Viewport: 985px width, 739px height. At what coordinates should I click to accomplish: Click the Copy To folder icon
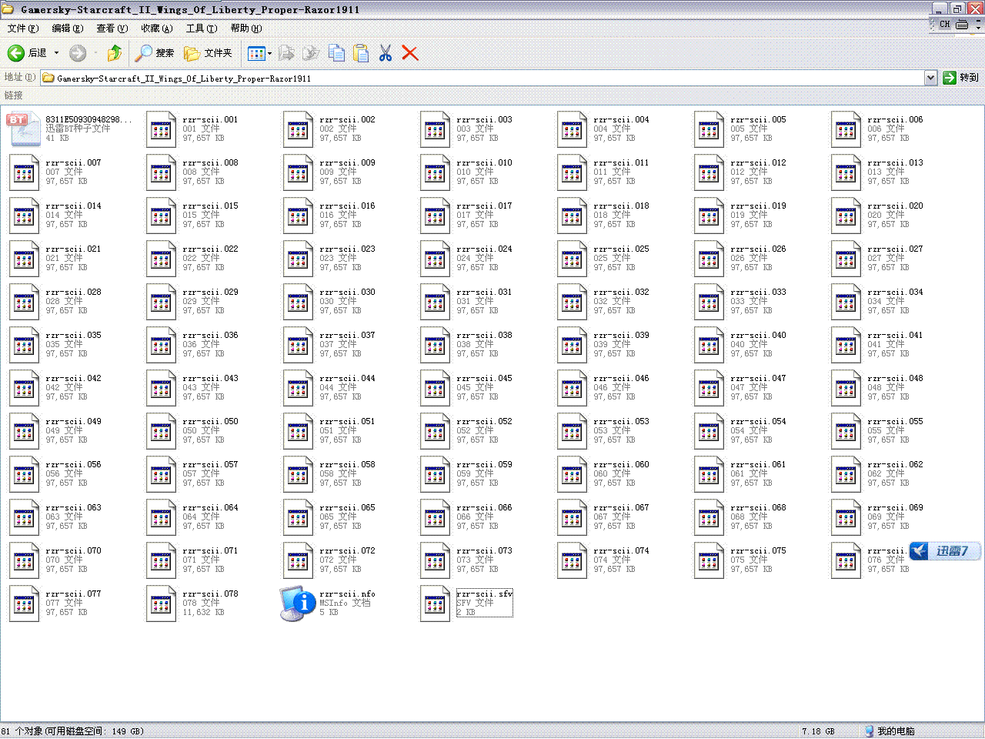[312, 53]
